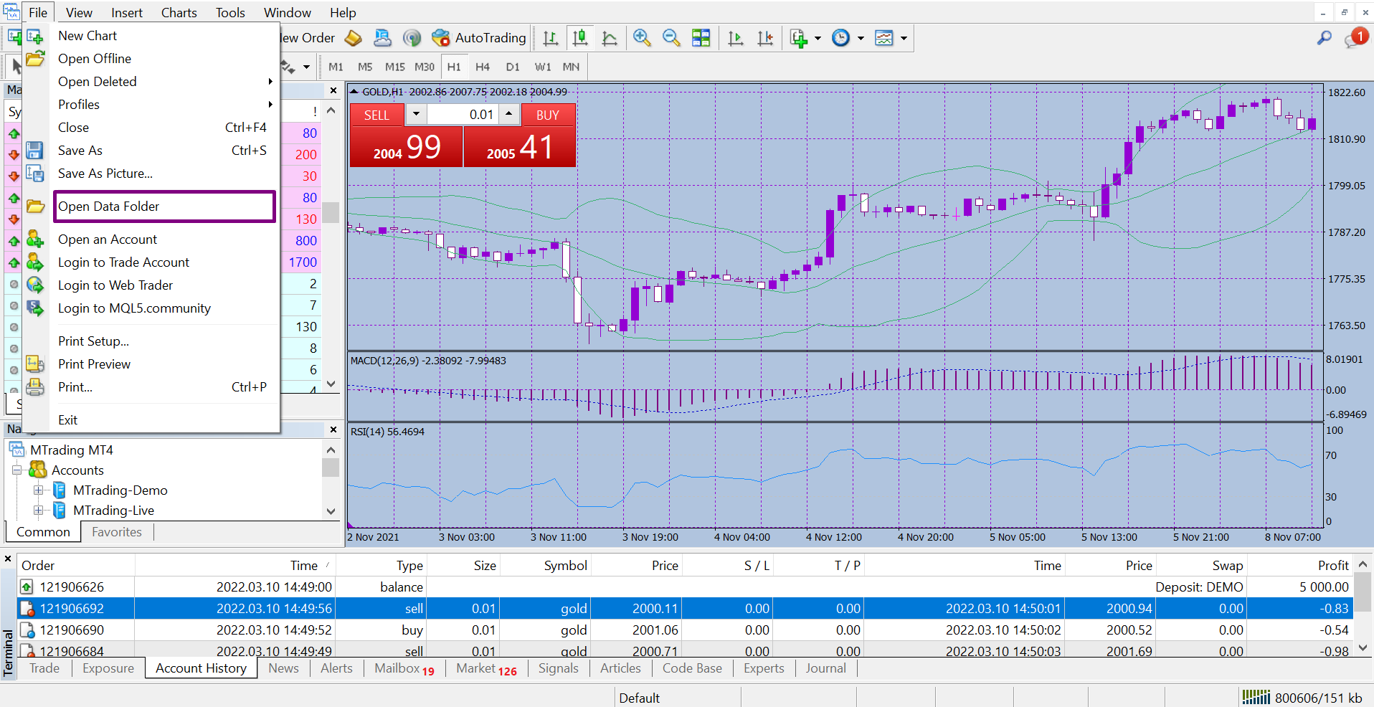Viewport: 1374px width, 707px height.
Task: Switch to the Journal tab
Action: 825,668
